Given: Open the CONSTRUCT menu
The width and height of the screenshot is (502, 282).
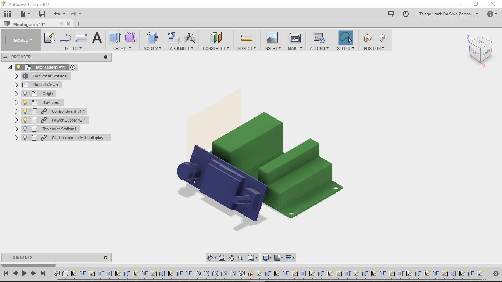Looking at the screenshot, I should coord(216,48).
